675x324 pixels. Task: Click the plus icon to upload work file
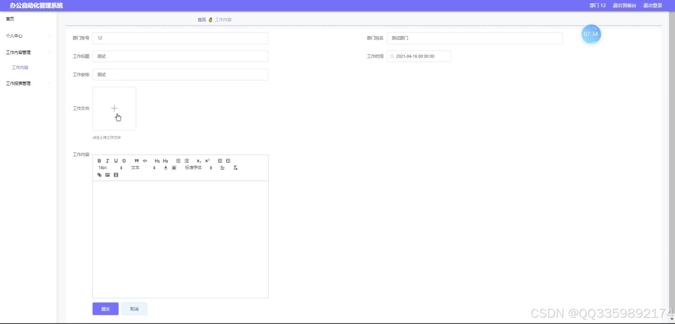tap(114, 108)
